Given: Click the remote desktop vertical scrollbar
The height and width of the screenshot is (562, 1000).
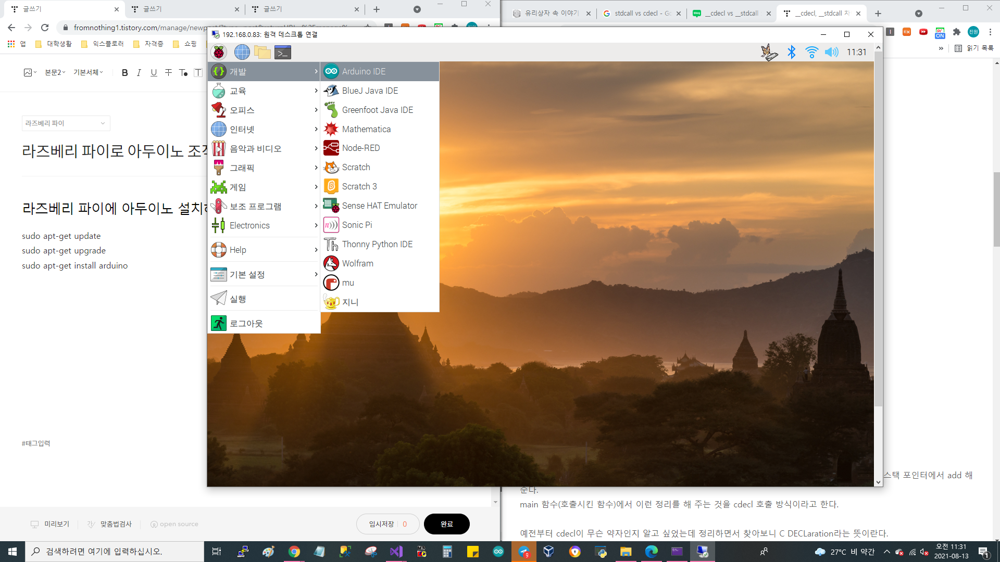Looking at the screenshot, I should (x=878, y=229).
